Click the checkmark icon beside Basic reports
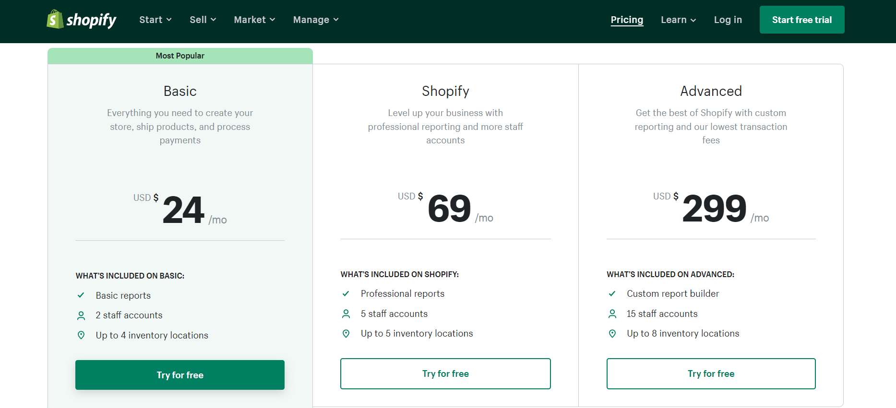Viewport: 896px width, 408px height. (x=81, y=295)
